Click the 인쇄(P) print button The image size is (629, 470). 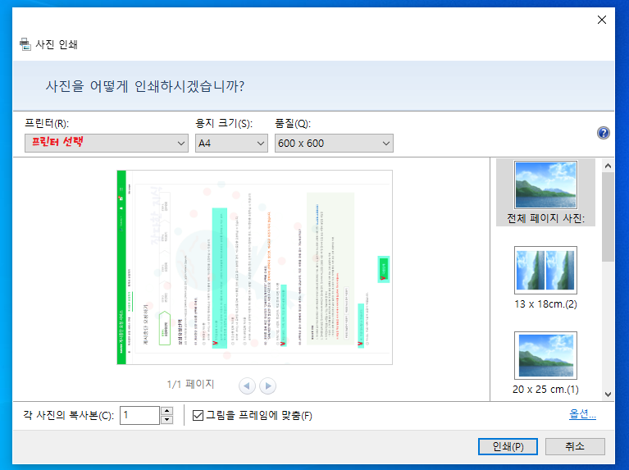click(508, 446)
